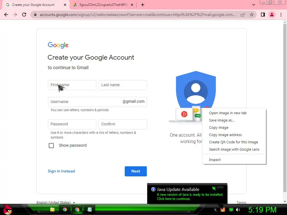This screenshot has width=287, height=215.
Task: Select Copy image address
Action: click(x=234, y=135)
